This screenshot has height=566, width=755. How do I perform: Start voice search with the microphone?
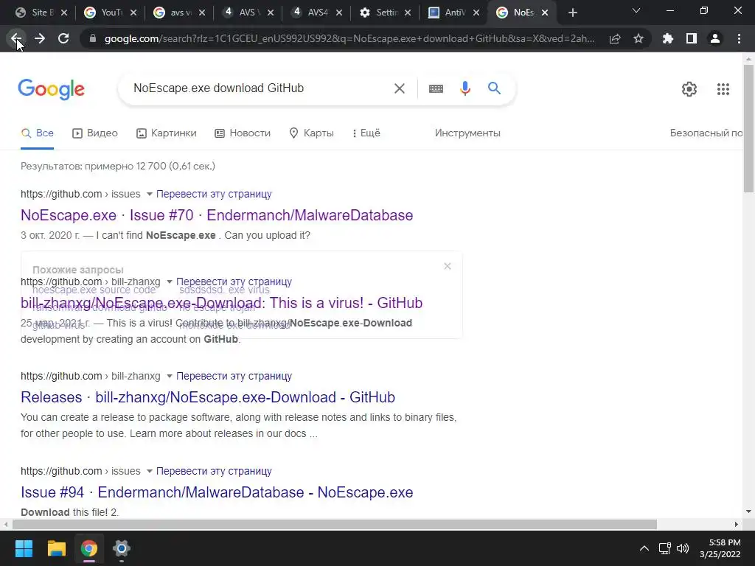[x=465, y=88]
